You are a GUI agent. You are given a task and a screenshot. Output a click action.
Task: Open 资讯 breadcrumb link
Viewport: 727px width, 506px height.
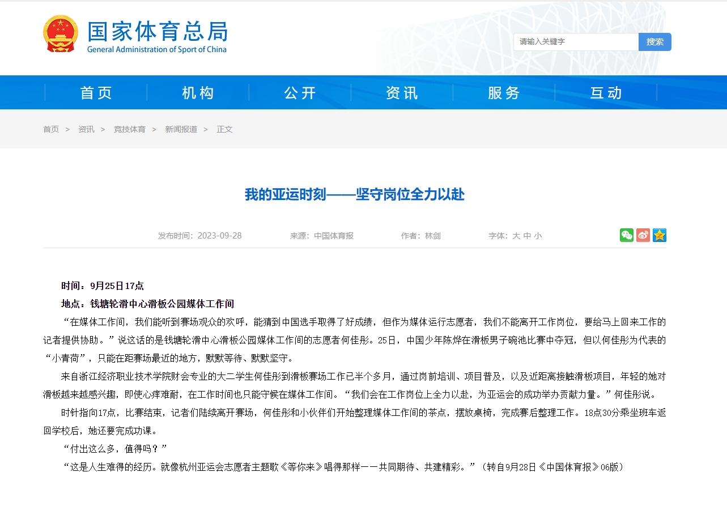[86, 129]
